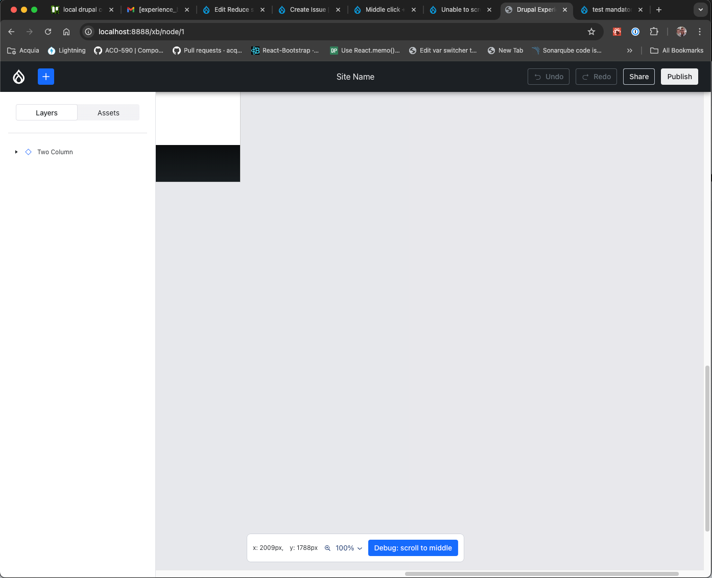Open the React-Bootstrap bookmark
This screenshot has height=578, width=712.
285,50
